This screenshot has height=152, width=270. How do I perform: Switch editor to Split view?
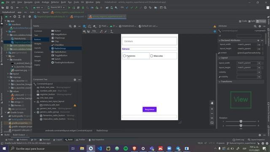251,21
